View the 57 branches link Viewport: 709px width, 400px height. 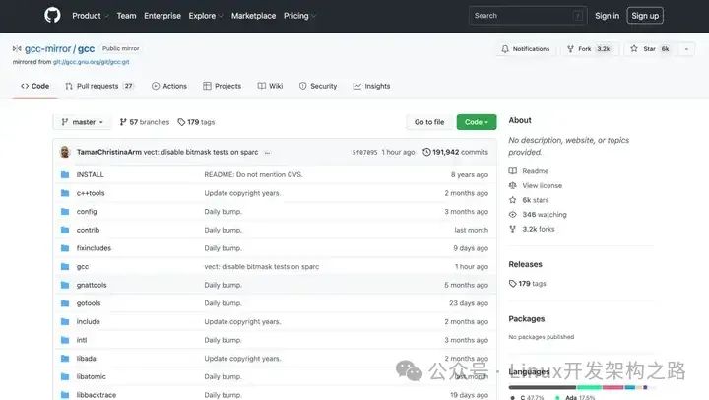[144, 122]
